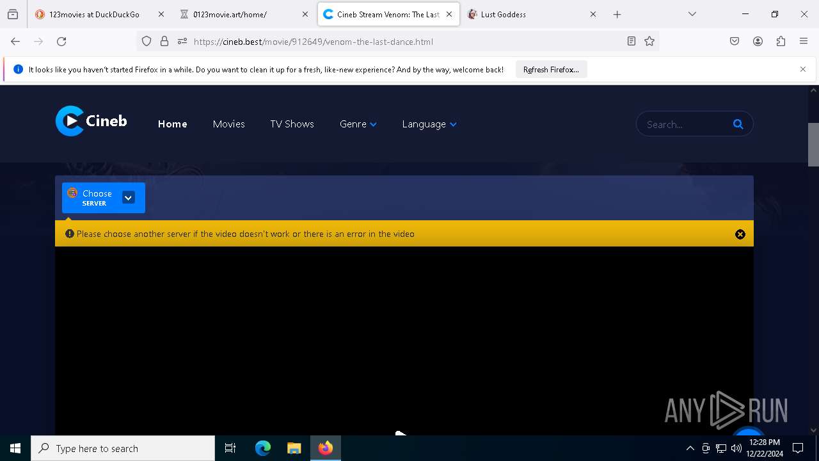Screen dimensions: 819x461
Task: Toggle Reader View icon in address bar
Action: 632,42
